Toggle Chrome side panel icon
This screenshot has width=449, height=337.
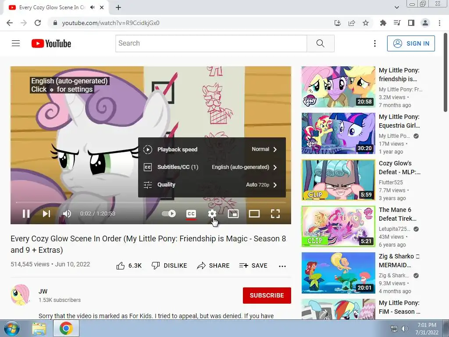pyautogui.click(x=411, y=23)
